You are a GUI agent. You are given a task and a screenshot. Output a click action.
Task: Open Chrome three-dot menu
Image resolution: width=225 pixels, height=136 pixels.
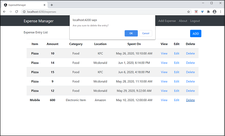pos(221,12)
